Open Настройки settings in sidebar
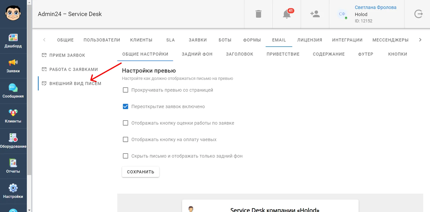 [13, 191]
